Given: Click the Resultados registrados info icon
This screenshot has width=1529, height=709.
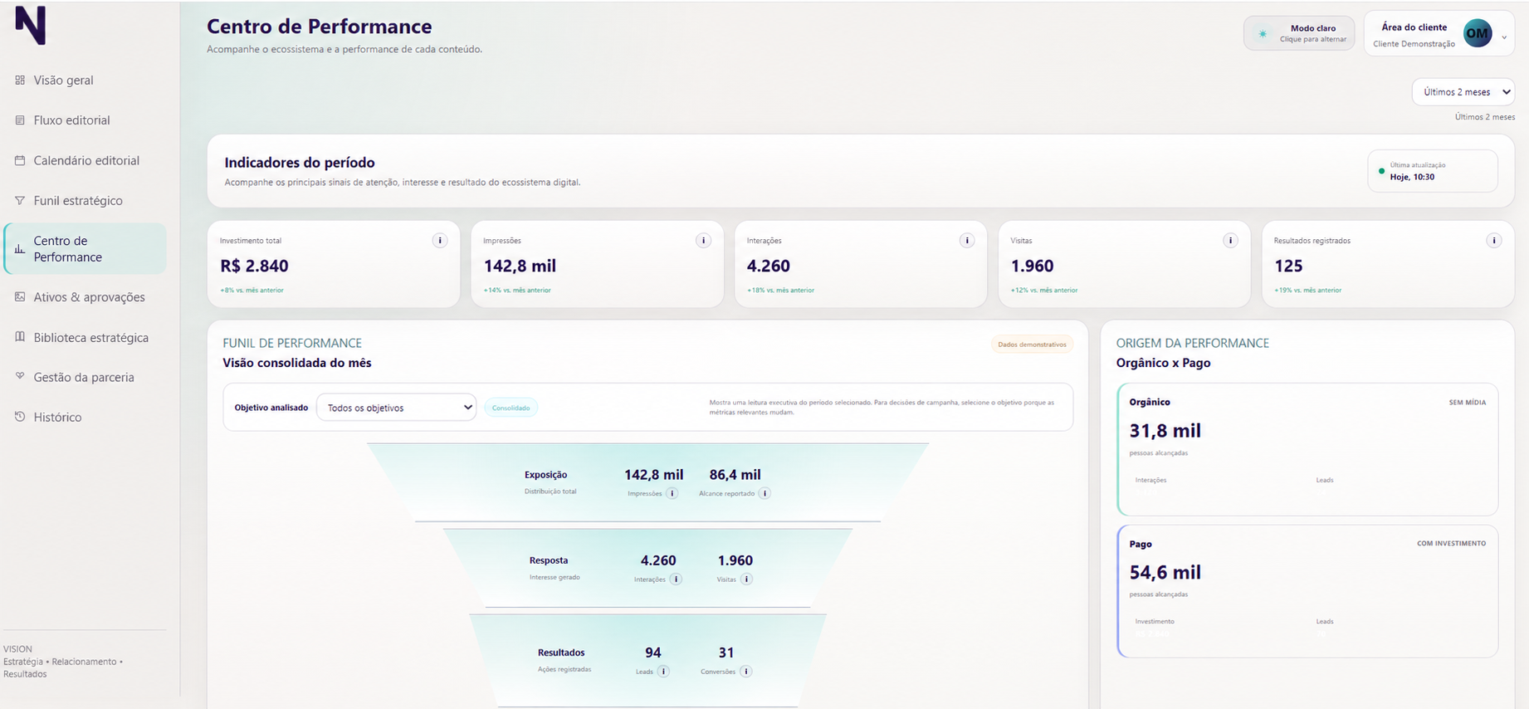Looking at the screenshot, I should tap(1494, 241).
